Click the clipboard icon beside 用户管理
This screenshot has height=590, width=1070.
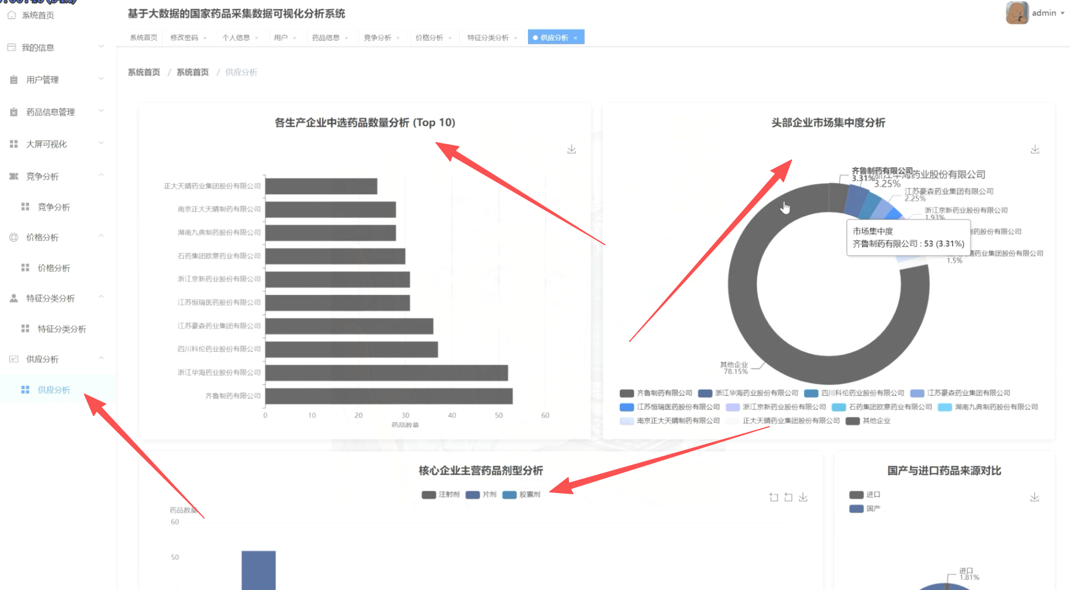[x=14, y=80]
